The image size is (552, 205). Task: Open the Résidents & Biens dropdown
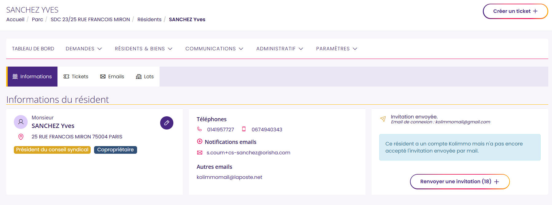click(x=144, y=49)
